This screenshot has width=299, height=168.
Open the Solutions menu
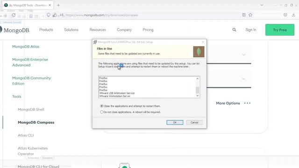(71, 30)
